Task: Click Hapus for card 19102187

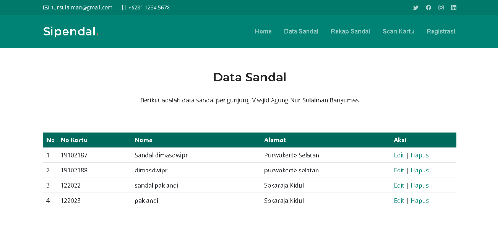Action: (420, 155)
